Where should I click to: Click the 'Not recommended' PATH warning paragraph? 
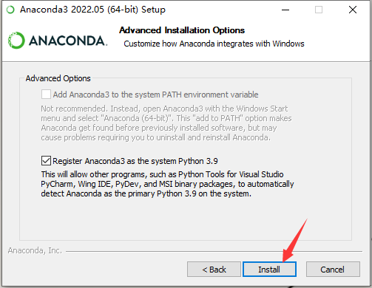[166, 123]
